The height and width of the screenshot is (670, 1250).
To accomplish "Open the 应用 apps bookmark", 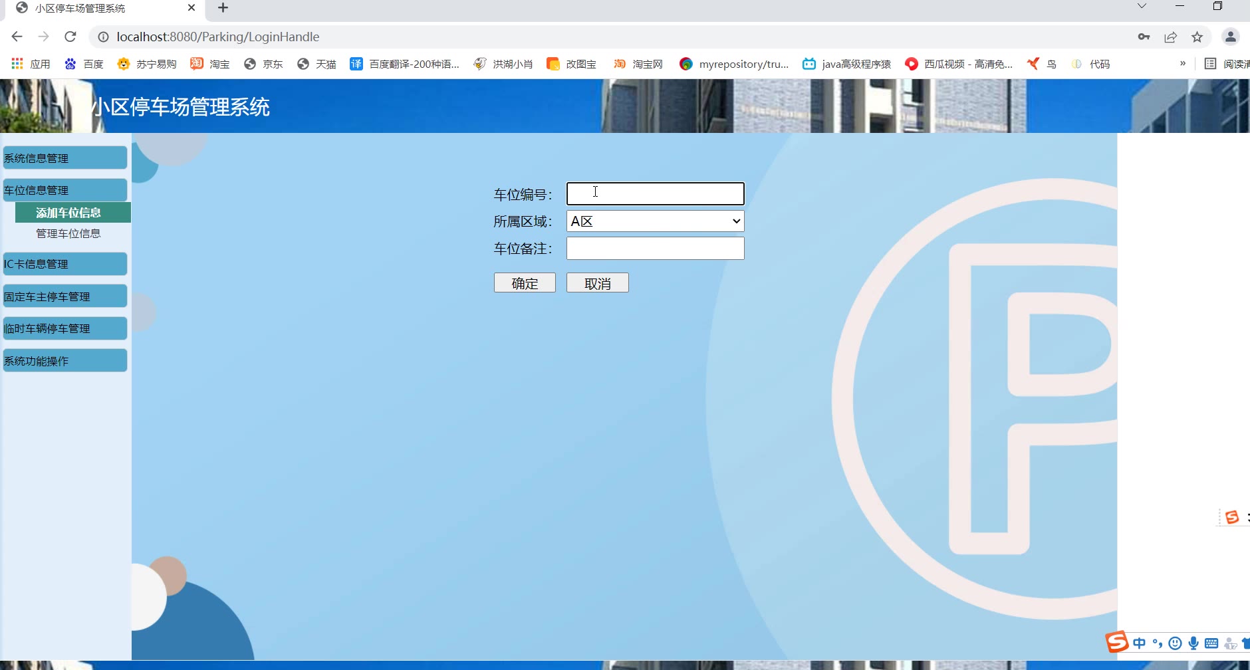I will point(31,64).
